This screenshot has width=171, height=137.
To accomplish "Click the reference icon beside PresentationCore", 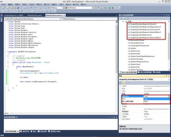I will (x=129, y=43).
